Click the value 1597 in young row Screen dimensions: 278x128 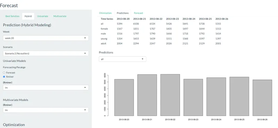[202, 39]
